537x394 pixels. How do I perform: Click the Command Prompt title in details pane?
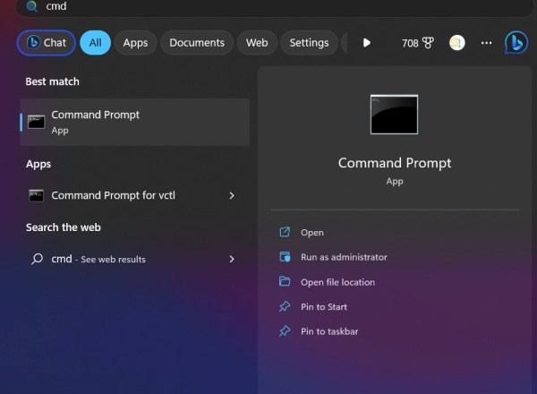(395, 163)
